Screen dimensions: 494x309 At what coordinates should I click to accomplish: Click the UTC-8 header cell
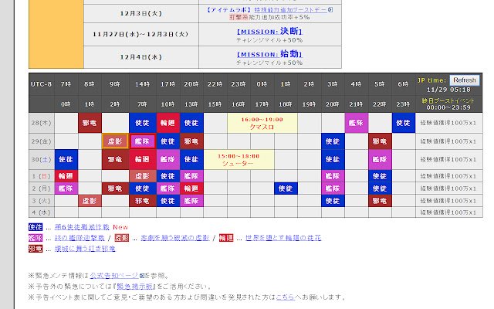(x=41, y=84)
